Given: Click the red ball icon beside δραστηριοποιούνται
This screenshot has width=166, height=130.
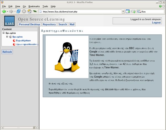Looking at the screenshot, I should coord(14,44).
